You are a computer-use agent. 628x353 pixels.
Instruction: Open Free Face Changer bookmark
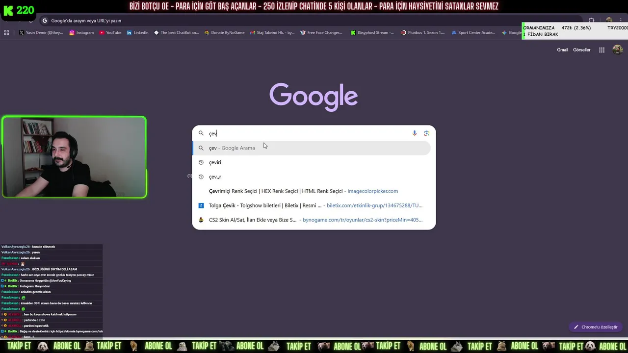pyautogui.click(x=321, y=33)
